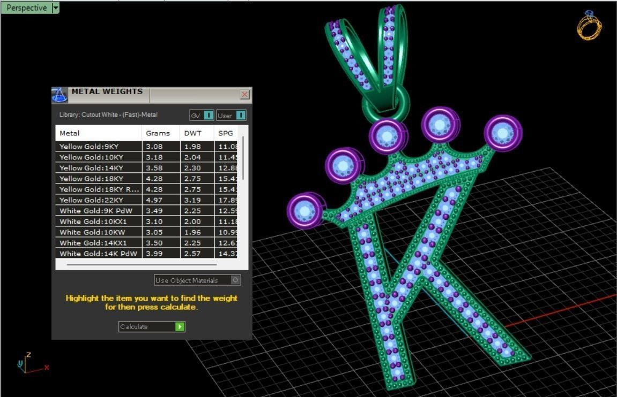Click the horizontal scrollbar under metals table

[142, 265]
